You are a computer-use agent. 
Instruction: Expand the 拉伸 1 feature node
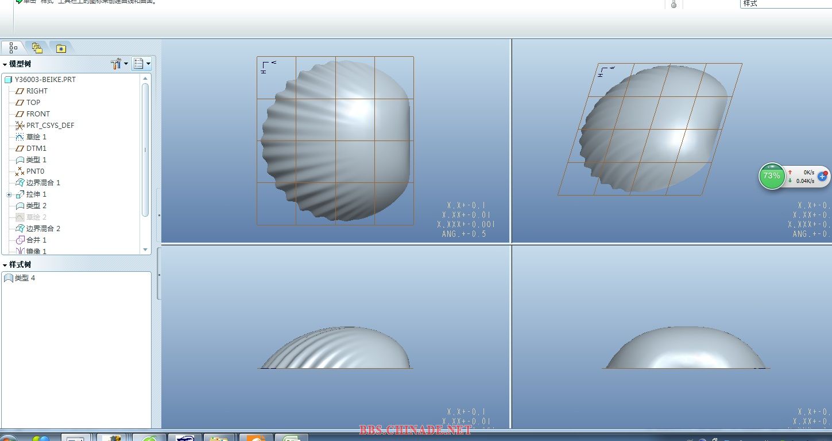coord(9,194)
